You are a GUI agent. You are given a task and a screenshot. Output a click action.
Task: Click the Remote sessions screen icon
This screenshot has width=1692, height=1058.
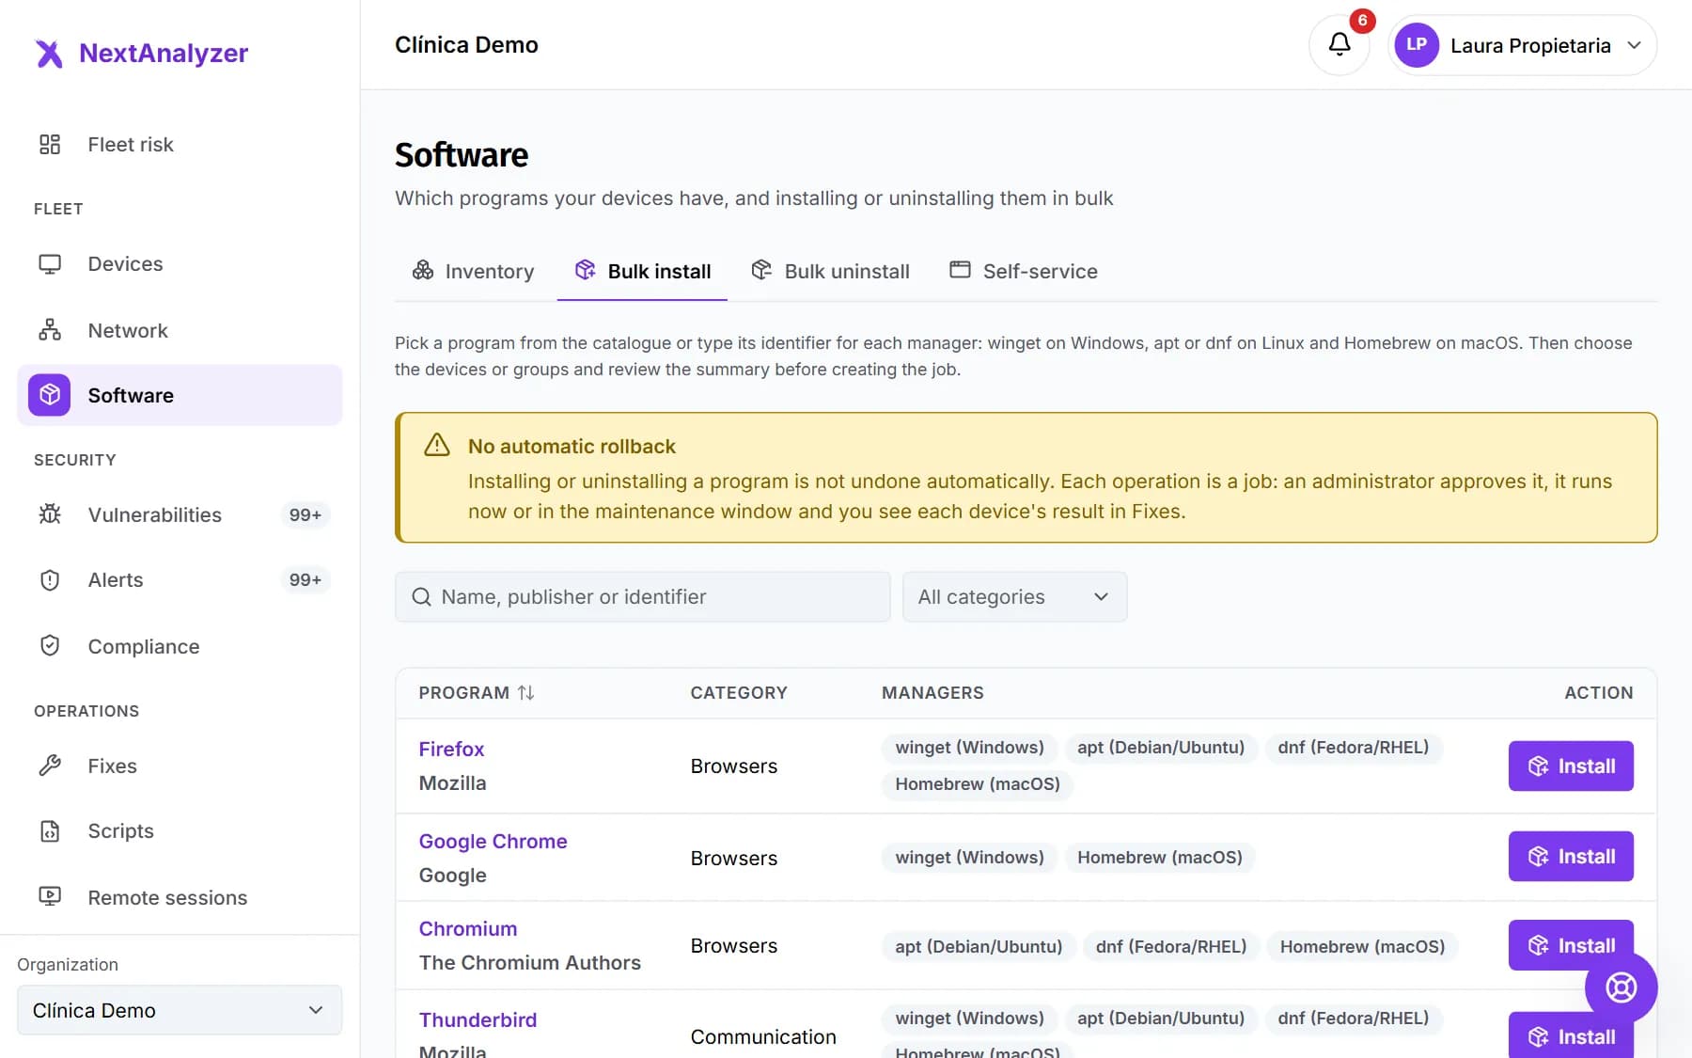point(50,897)
